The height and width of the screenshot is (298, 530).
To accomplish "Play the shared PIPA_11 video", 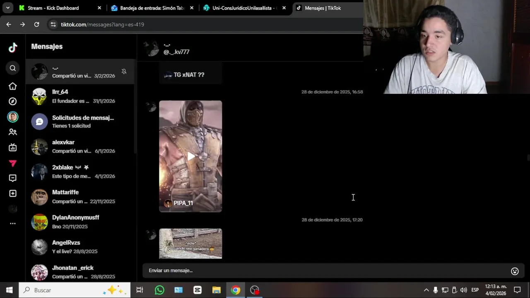I will [190, 156].
